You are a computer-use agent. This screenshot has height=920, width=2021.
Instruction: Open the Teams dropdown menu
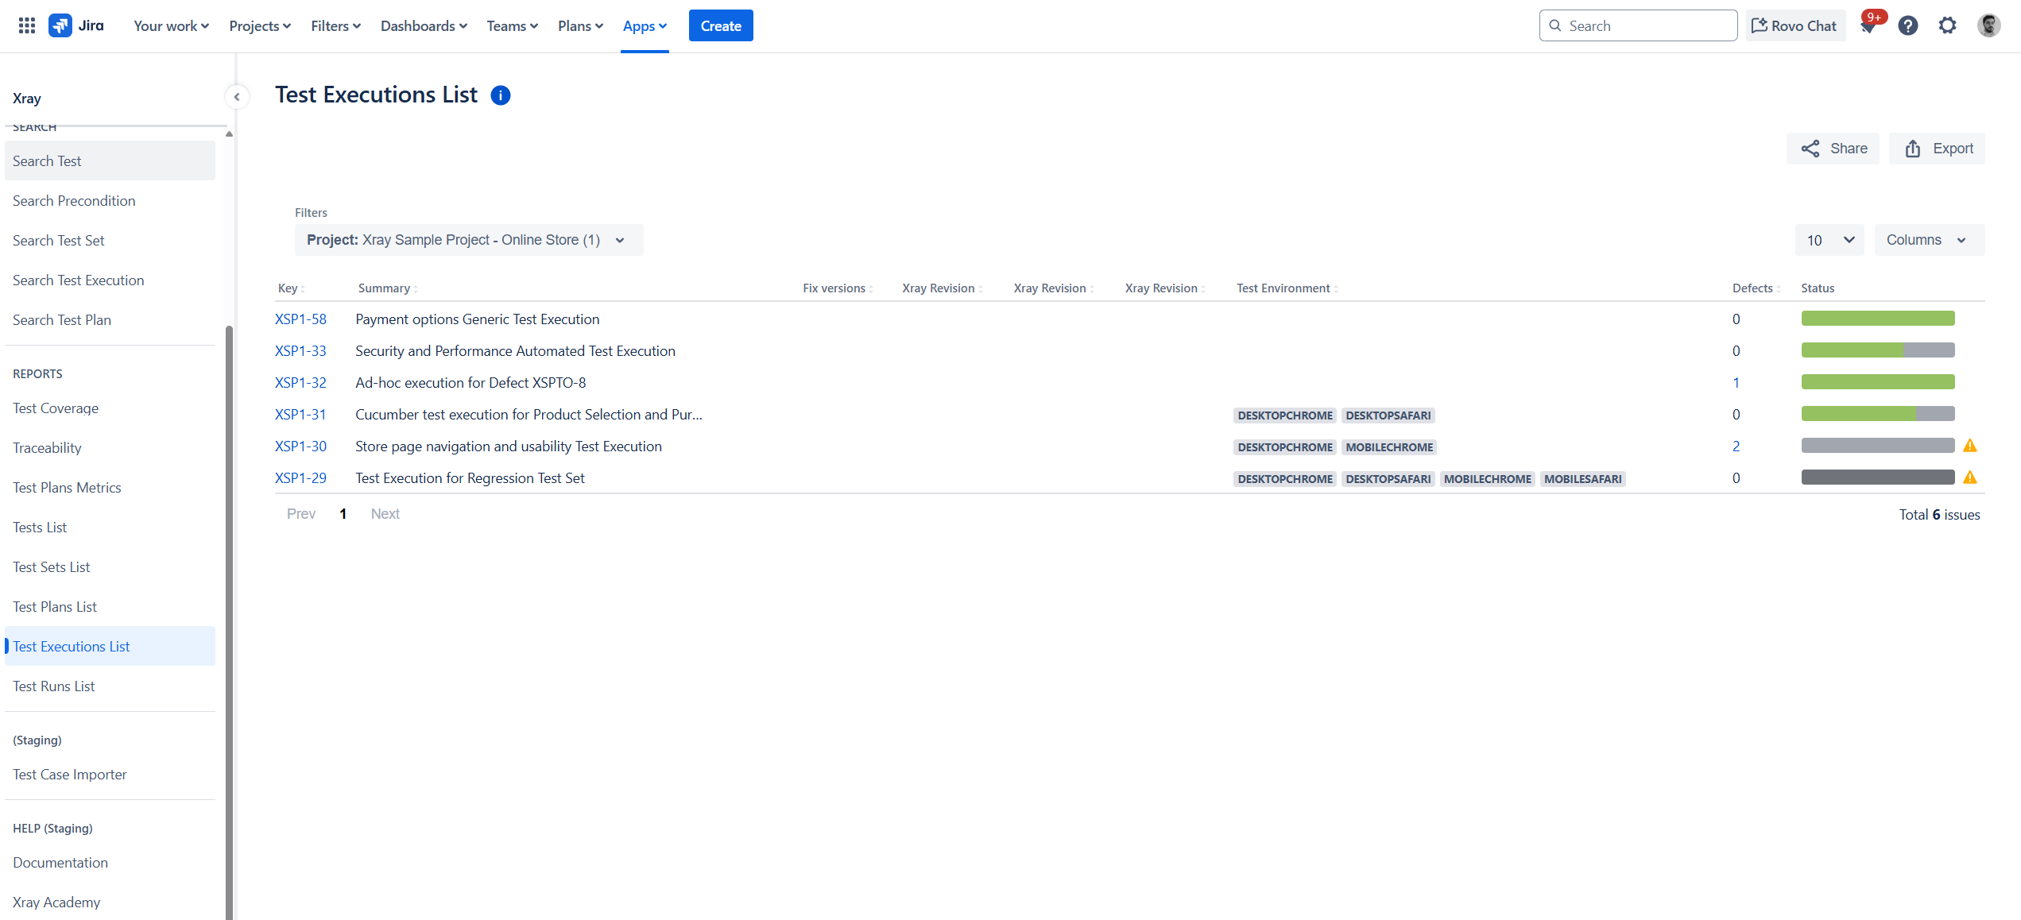tap(513, 25)
